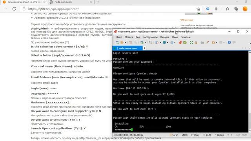Image resolution: width=251 pixels, height=141 pixels.
Task: Open dropdown beside Session properties icon
Action: point(145,43)
